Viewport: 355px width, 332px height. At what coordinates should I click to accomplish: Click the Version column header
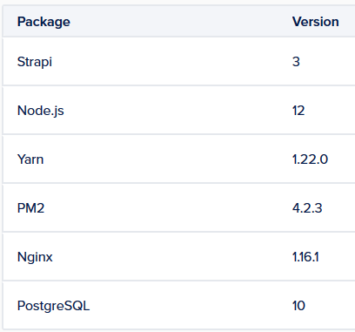(x=316, y=22)
